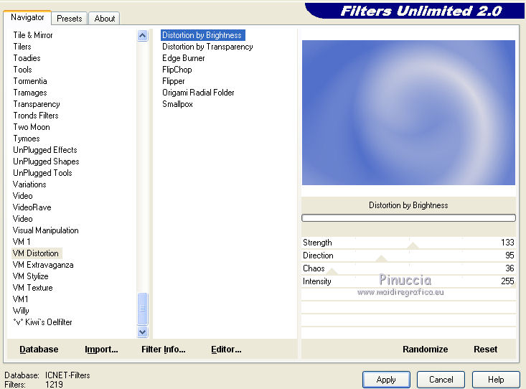The height and width of the screenshot is (389, 526).
Task: Click the Chaos slider handle
Action: (x=332, y=271)
